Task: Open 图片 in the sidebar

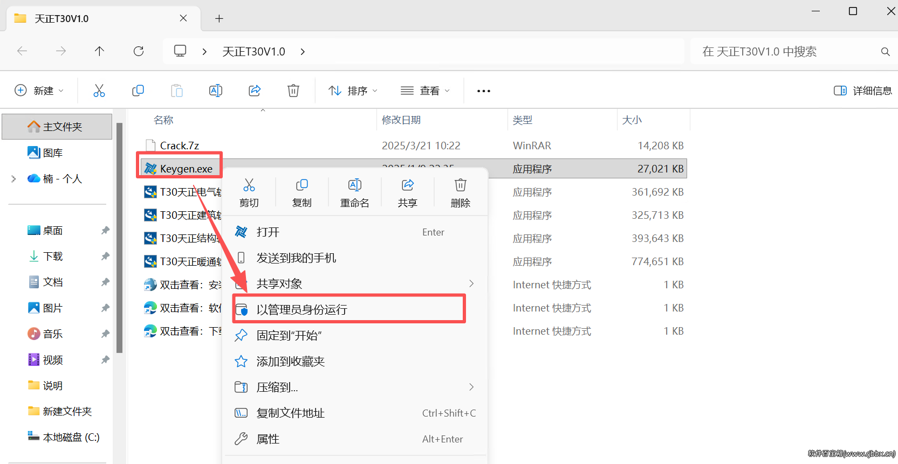Action: (45, 308)
